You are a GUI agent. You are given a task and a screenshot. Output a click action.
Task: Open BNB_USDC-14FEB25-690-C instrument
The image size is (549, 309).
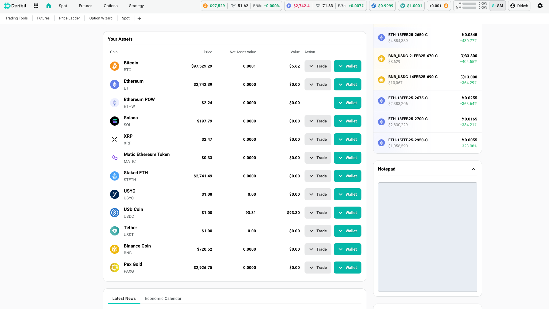tap(427, 80)
